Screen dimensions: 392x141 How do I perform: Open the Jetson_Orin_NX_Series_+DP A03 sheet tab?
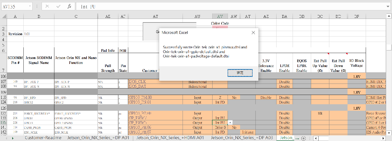point(242,138)
